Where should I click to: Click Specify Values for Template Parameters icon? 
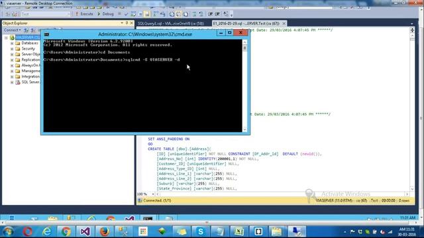[x=225, y=14]
